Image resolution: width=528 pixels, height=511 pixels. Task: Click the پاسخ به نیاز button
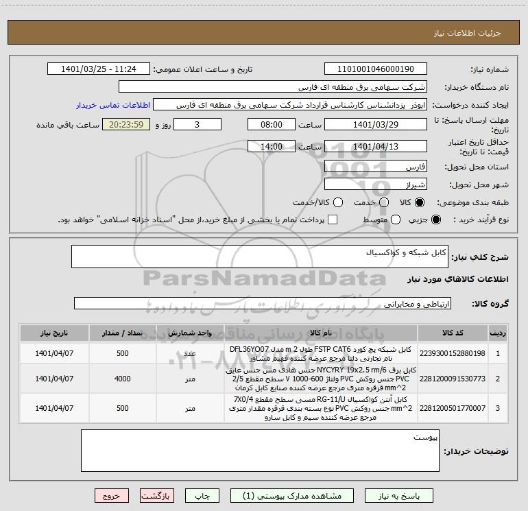pos(398,496)
